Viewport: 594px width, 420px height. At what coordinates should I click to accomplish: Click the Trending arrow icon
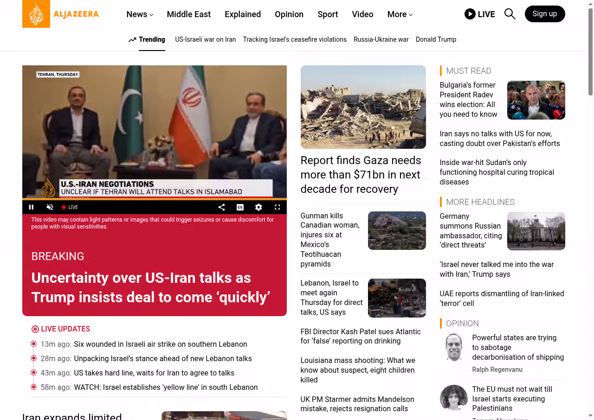[x=132, y=40]
